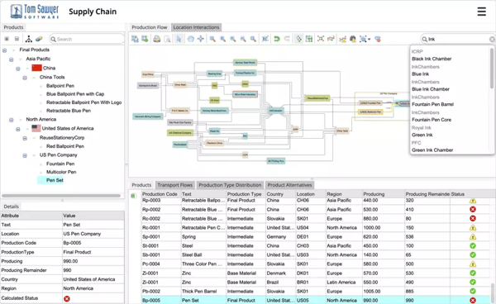Click the China flag icon in tree
Viewport: 496px width, 304px height.
[36, 68]
